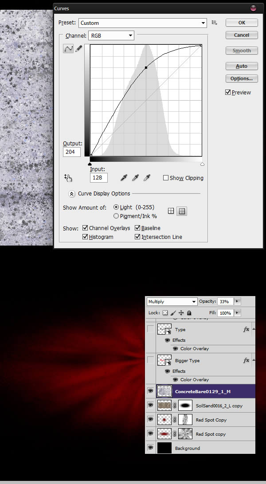Select SoilSand0016_2_L copy layer mask thumbnail
Screen dimensions: 266x484
coord(185,406)
